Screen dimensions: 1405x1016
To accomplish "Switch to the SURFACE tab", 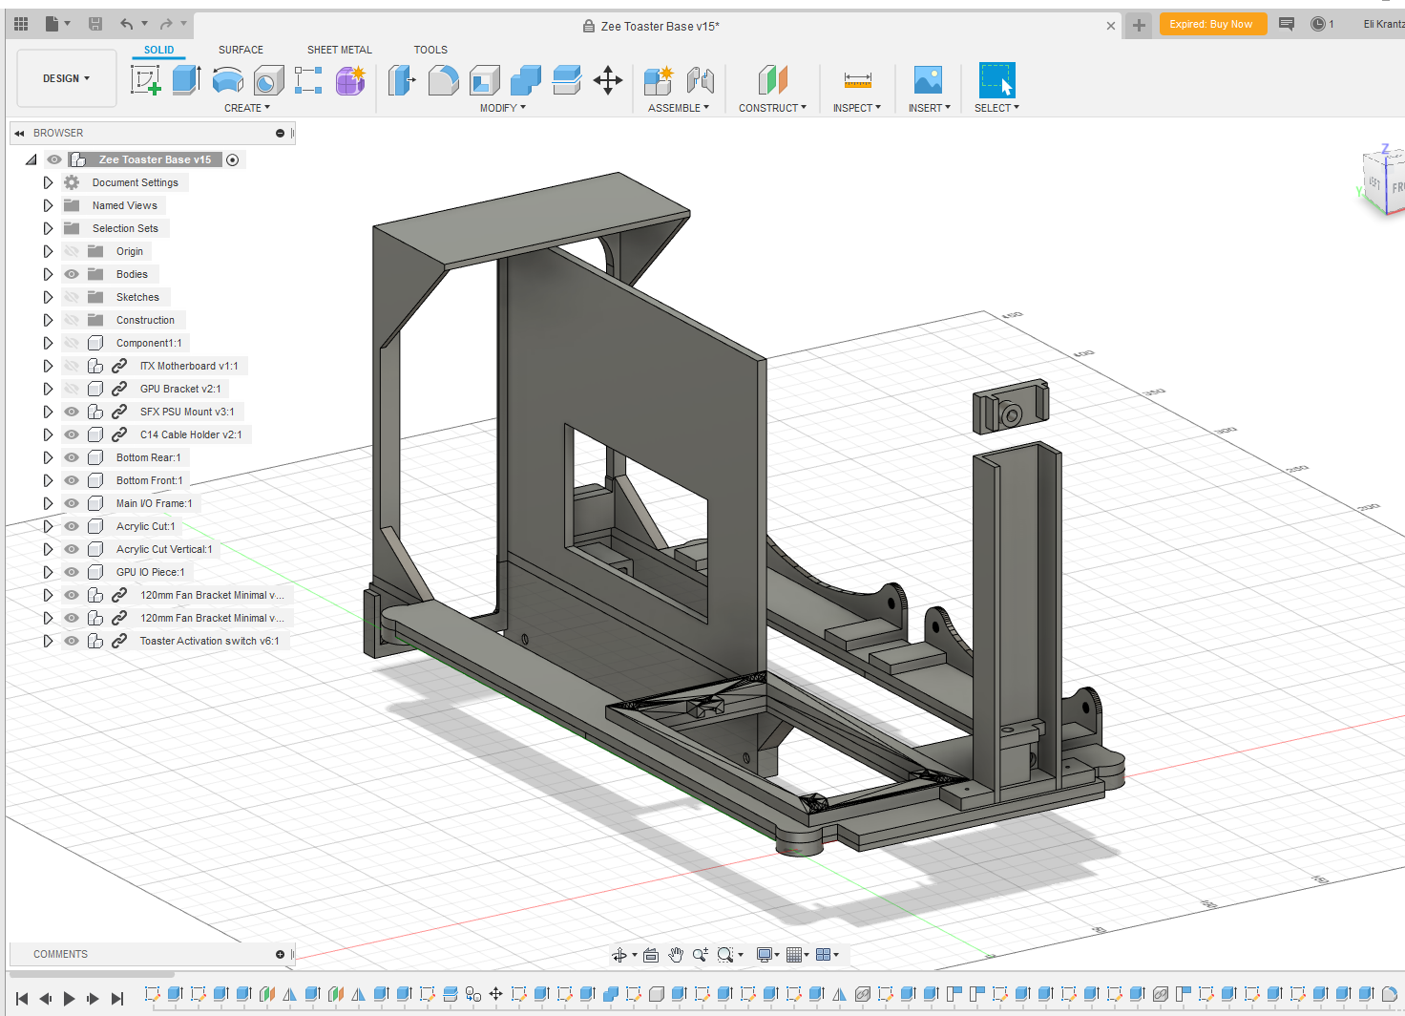I will click(241, 50).
